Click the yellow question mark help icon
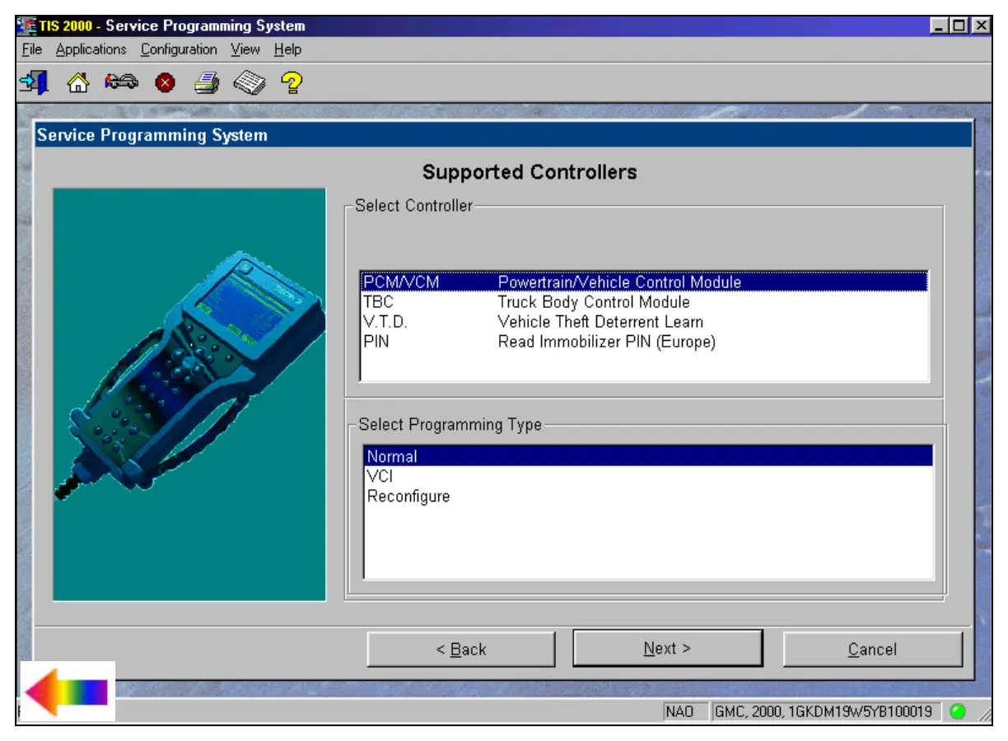Image resolution: width=1008 pixels, height=741 pixels. [x=291, y=82]
